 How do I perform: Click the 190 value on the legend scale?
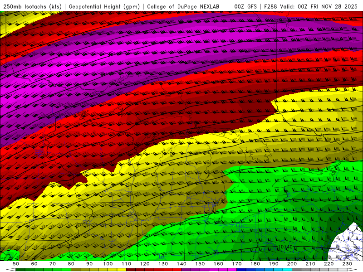point(274,264)
